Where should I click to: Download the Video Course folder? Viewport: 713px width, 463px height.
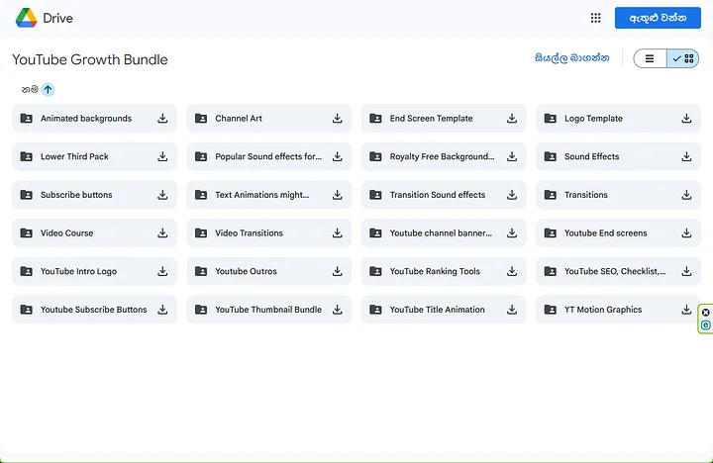click(162, 233)
